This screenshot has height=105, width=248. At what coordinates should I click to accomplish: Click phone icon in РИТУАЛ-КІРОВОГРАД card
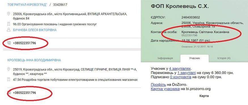pyautogui.click(x=9, y=43)
